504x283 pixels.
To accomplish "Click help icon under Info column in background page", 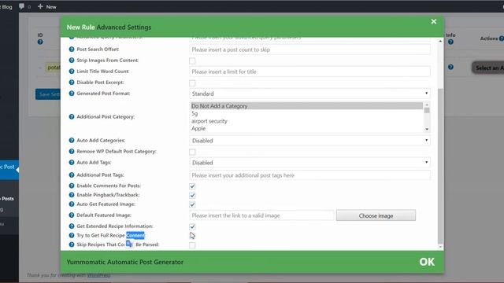I will [x=450, y=42].
